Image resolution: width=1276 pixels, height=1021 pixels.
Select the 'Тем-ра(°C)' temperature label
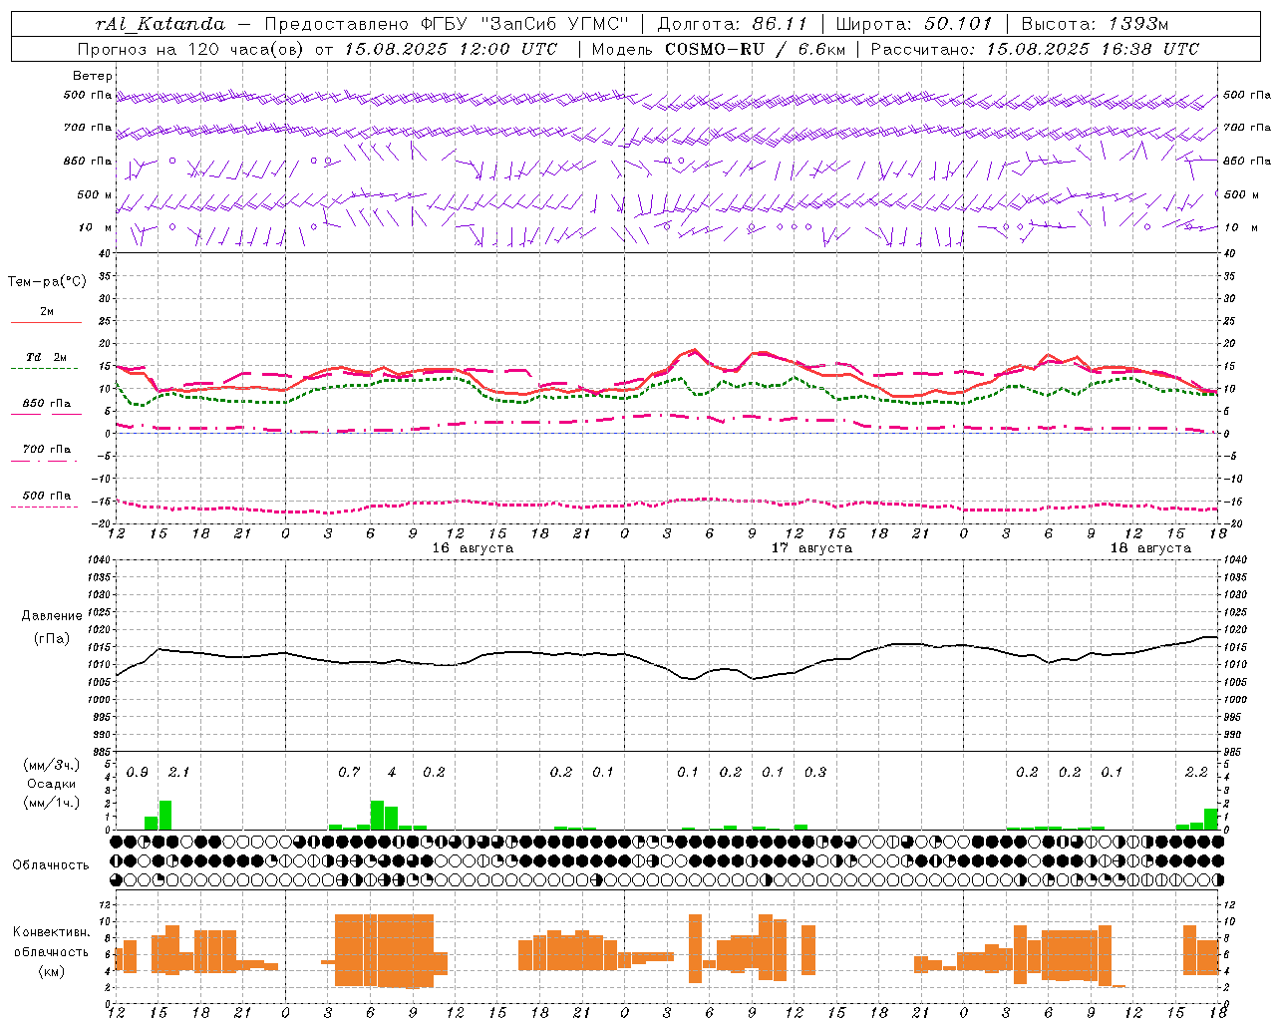tap(47, 282)
